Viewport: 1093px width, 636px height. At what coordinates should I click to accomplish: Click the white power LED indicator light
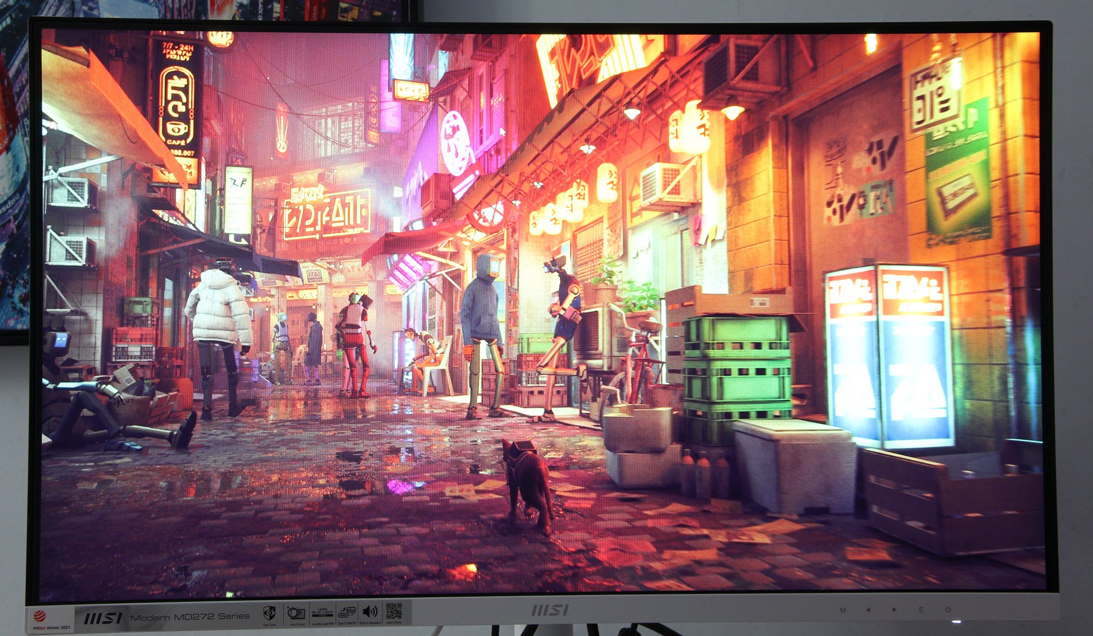(x=956, y=621)
